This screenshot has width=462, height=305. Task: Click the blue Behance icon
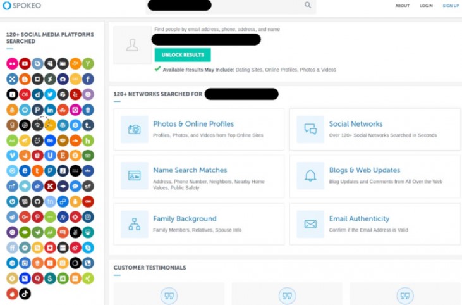tap(50, 140)
